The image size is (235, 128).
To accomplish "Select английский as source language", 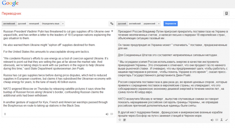I will click(x=9, y=24).
